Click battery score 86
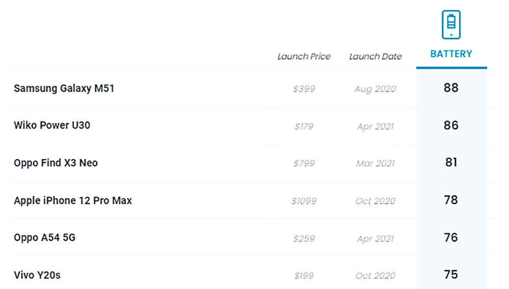This screenshot has height=289, width=509. pyautogui.click(x=451, y=125)
